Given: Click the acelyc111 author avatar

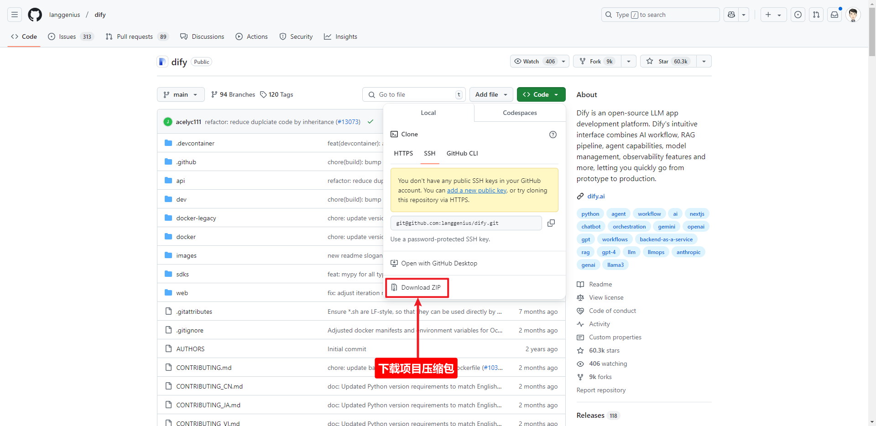Looking at the screenshot, I should pos(168,122).
